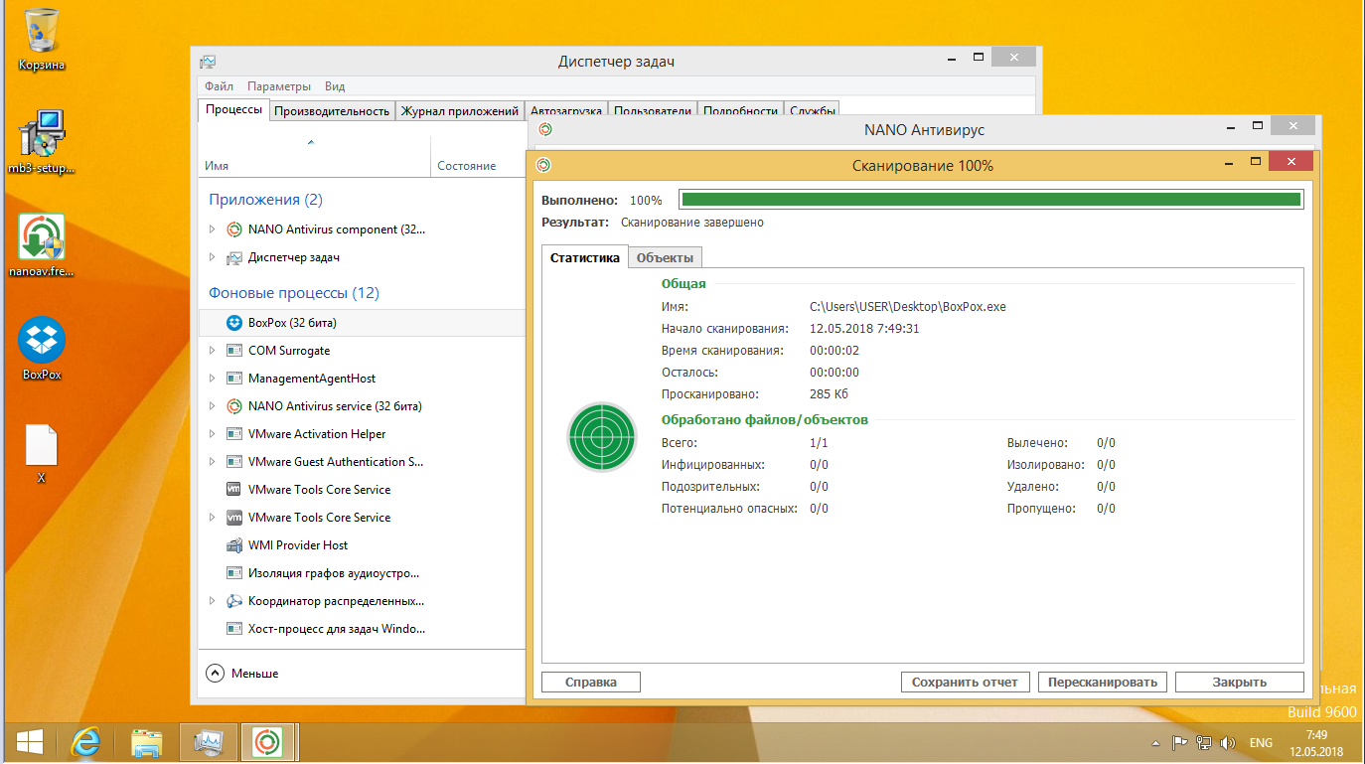This screenshot has width=1365, height=764.
Task: Click the green scan progress bar
Action: point(990,200)
